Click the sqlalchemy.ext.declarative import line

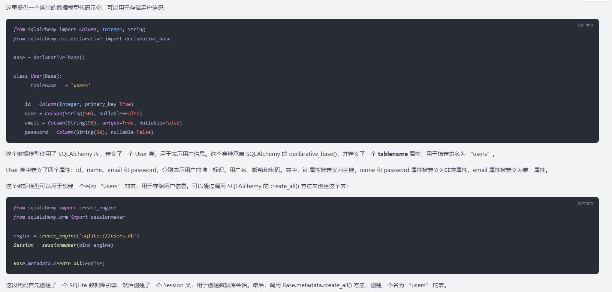pos(92,39)
